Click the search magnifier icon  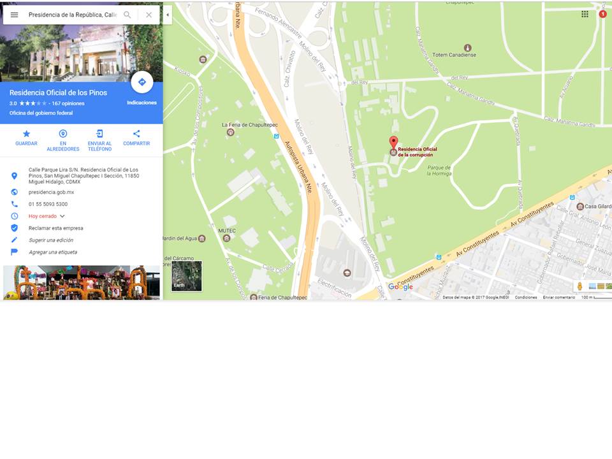click(x=127, y=15)
